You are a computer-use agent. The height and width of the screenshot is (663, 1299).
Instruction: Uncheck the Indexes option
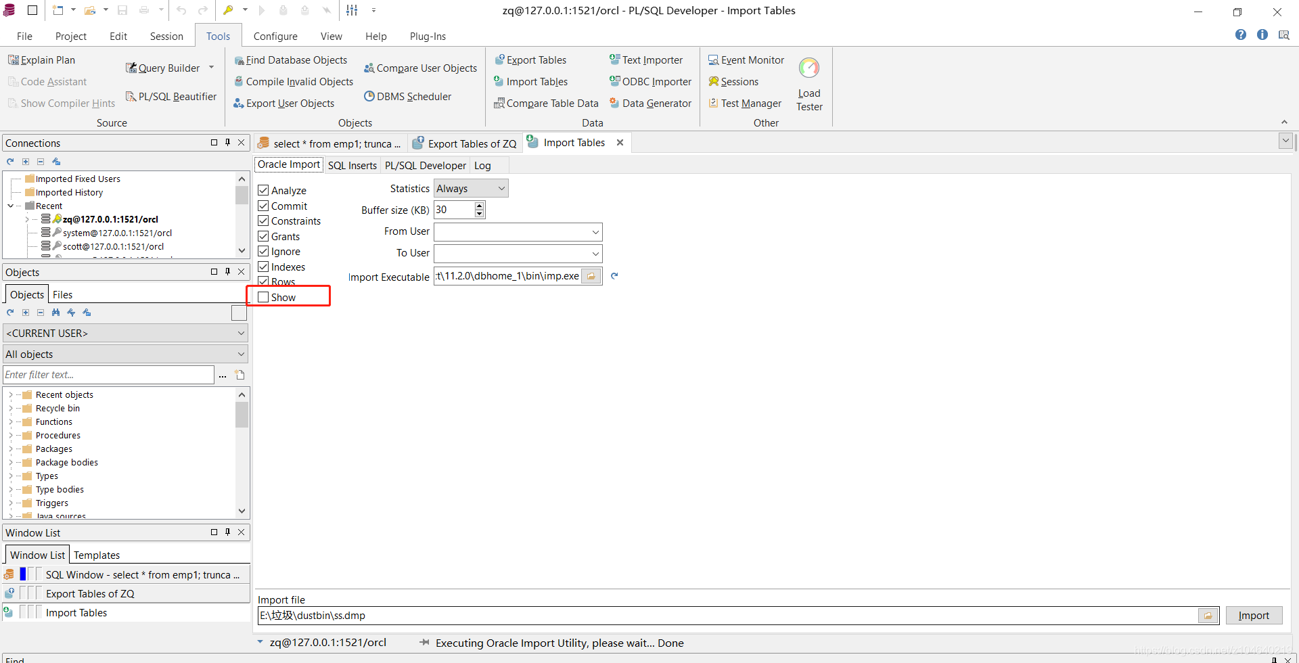263,267
